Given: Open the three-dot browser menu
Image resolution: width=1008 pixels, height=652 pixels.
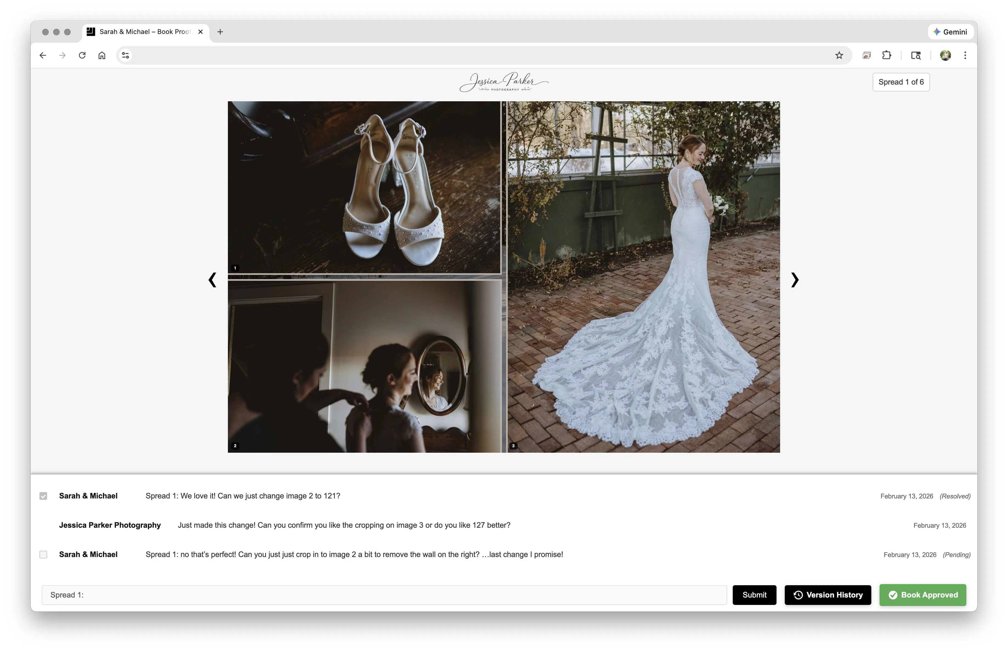Looking at the screenshot, I should click(x=965, y=55).
